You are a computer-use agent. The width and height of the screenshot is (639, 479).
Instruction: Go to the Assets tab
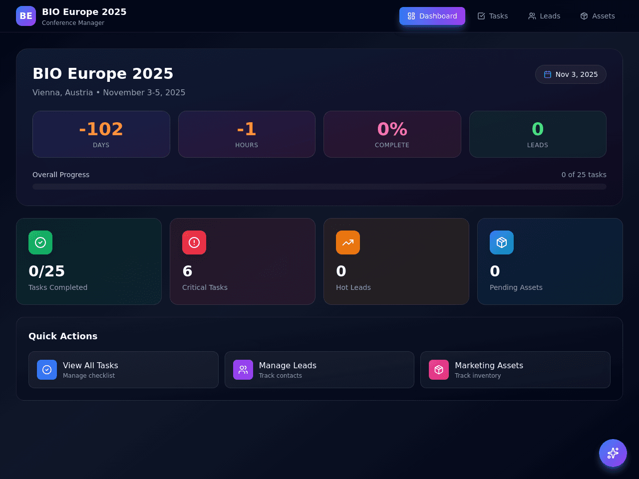[x=598, y=16]
